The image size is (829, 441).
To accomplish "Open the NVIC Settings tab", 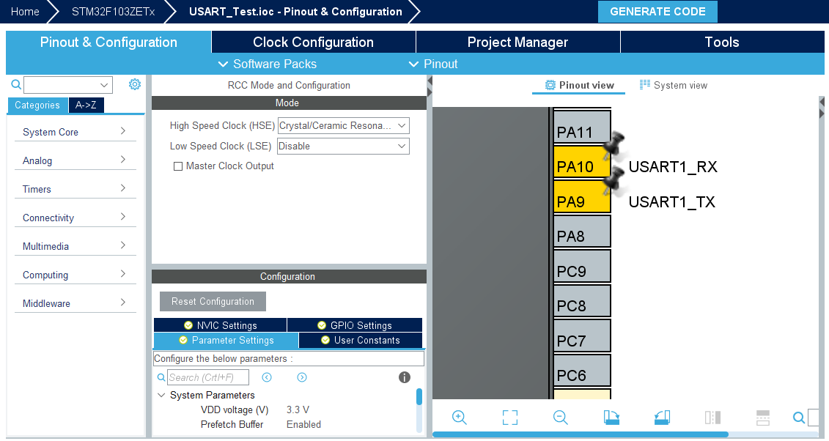I will coord(220,325).
